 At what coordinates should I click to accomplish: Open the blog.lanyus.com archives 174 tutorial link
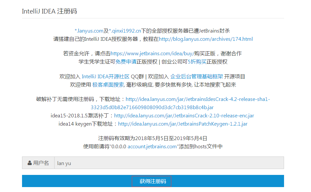[x=206, y=39]
